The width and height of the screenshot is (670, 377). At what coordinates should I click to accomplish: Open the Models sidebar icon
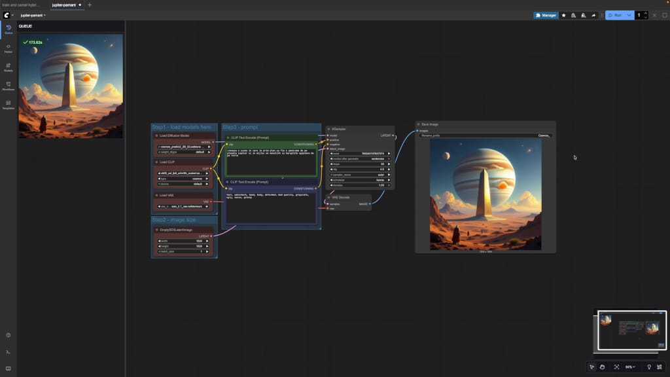(9, 67)
